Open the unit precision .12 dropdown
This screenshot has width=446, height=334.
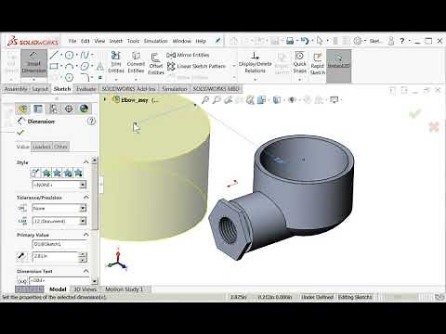83,221
